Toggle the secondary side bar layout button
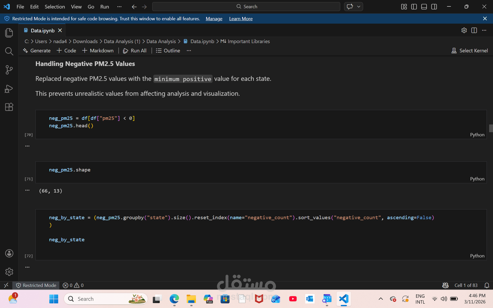 [x=434, y=7]
